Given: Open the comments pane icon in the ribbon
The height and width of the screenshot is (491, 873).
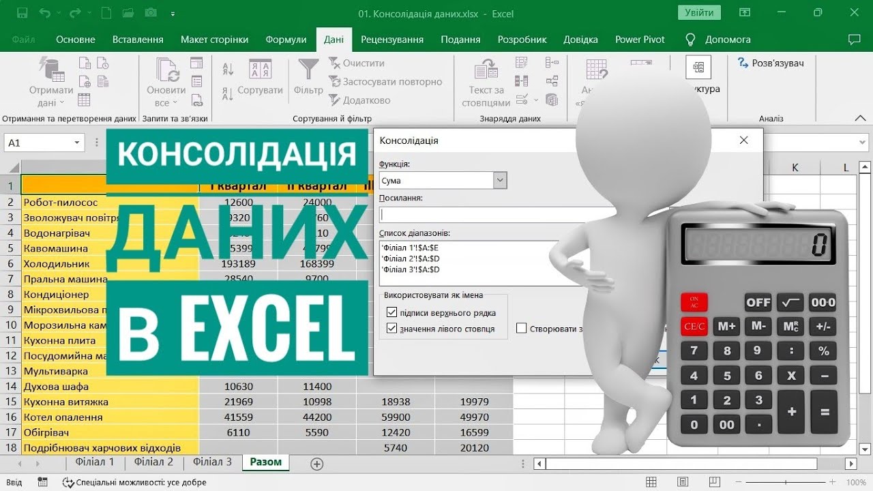Looking at the screenshot, I should [854, 40].
